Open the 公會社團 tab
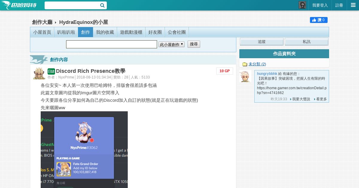359x188 pixels. (x=177, y=32)
